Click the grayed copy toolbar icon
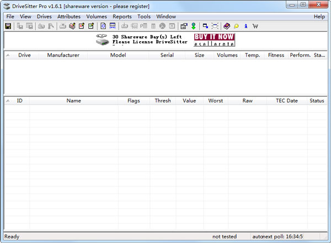The height and width of the screenshot is (243, 331). coord(20,26)
